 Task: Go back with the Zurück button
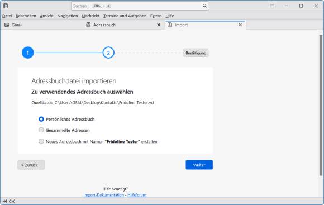tap(31, 165)
